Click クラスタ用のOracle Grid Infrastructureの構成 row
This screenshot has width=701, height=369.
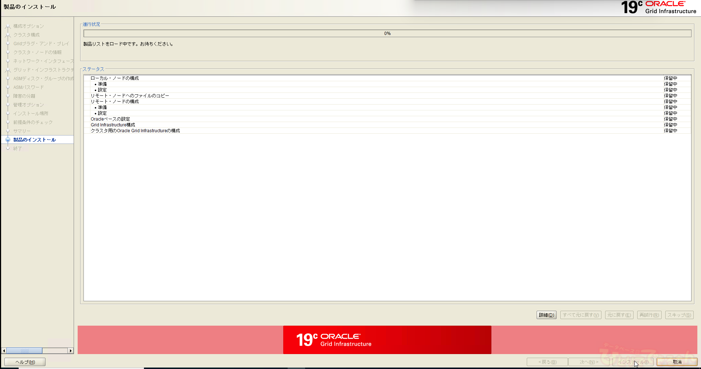tap(135, 131)
